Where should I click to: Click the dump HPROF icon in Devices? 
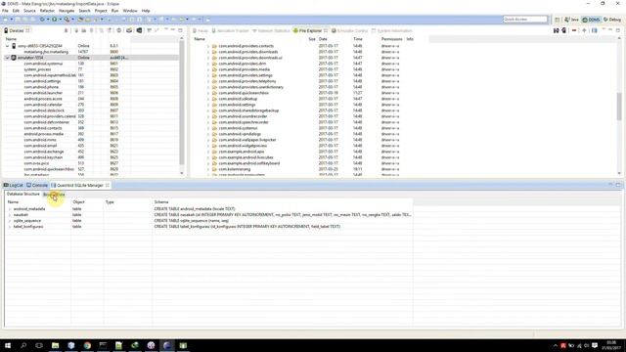tap(84, 30)
